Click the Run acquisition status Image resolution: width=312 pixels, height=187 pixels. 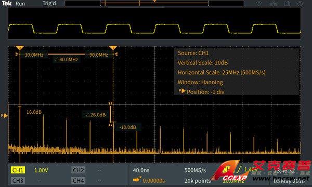click(x=20, y=4)
